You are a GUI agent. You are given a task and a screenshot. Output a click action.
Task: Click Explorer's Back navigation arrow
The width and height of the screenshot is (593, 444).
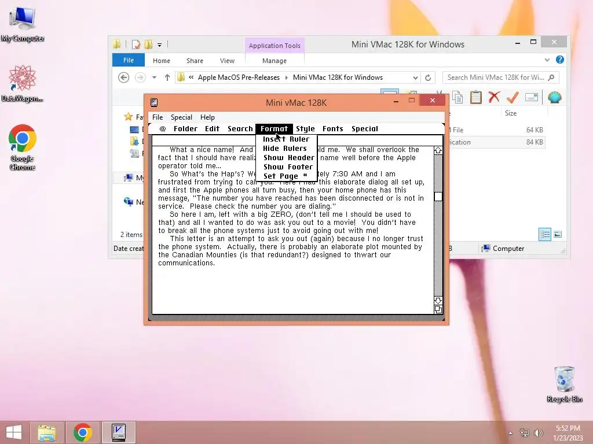tap(124, 77)
